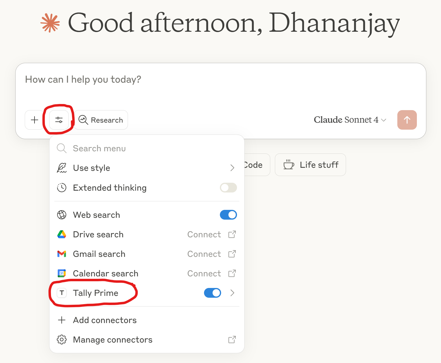Click the orange Claude starburst logo
The image size is (441, 363).
50,23
